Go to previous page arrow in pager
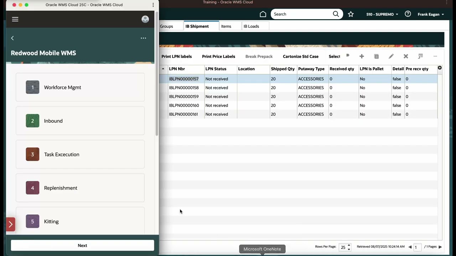Image resolution: width=456 pixels, height=256 pixels. coord(410,247)
